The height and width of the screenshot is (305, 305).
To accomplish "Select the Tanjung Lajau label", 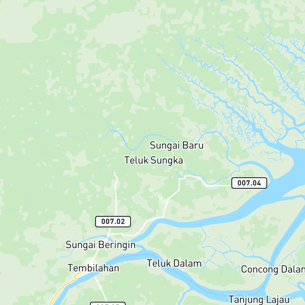I will click(259, 300).
